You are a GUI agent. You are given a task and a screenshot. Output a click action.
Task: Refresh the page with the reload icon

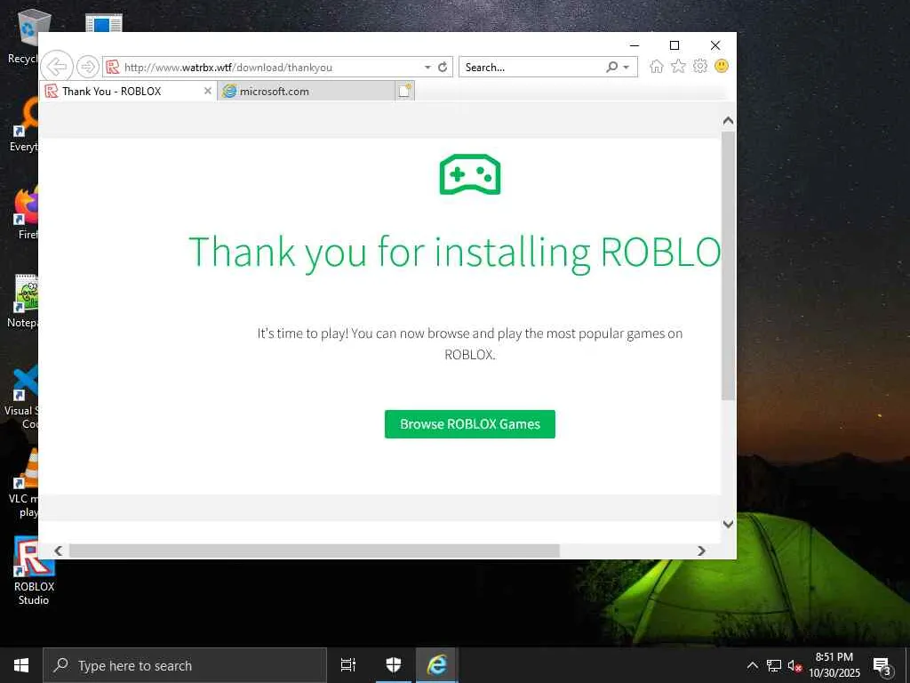point(443,67)
